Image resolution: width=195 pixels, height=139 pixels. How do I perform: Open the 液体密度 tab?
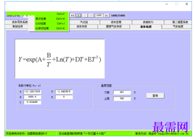(116, 22)
